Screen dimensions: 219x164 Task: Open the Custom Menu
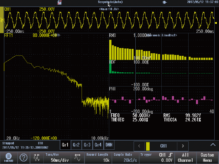[x=207, y=158]
